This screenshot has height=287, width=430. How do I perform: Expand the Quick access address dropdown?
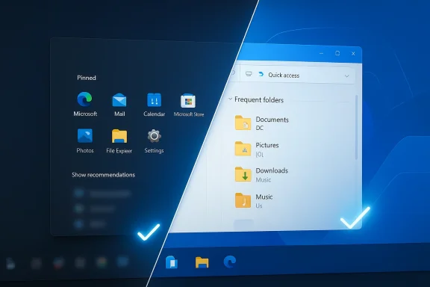(x=347, y=75)
